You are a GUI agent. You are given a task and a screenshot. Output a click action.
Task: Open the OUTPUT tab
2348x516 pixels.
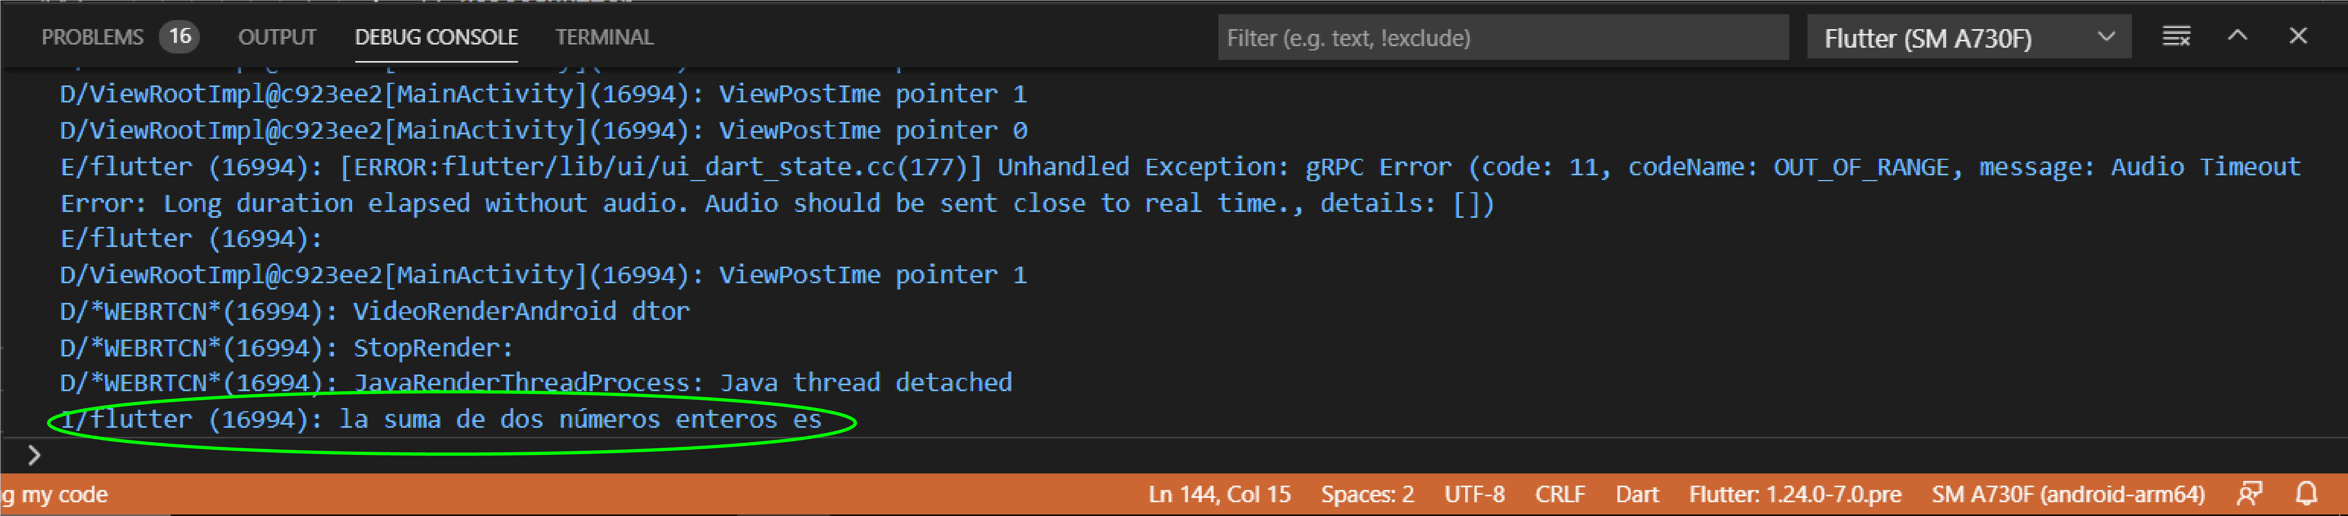click(x=277, y=37)
